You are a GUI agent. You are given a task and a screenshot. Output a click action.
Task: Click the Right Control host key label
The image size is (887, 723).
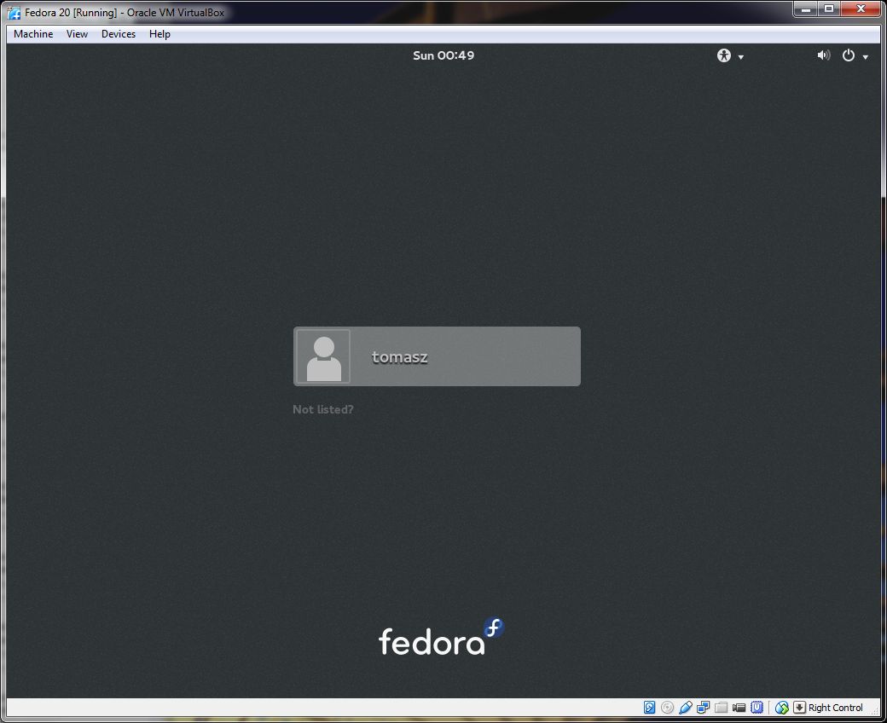(x=836, y=708)
